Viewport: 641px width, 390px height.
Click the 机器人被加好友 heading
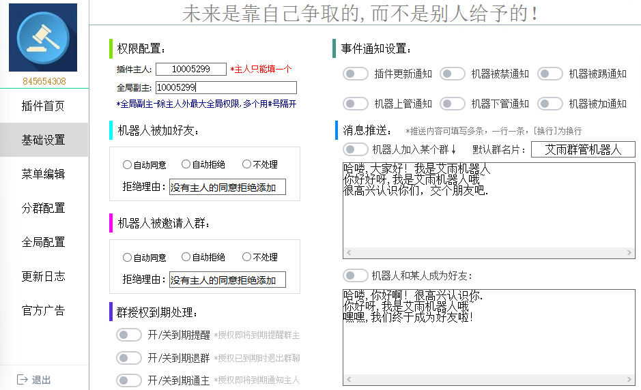(158, 131)
